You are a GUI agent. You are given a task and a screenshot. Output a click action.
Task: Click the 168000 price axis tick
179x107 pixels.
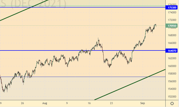[x=172, y=35]
